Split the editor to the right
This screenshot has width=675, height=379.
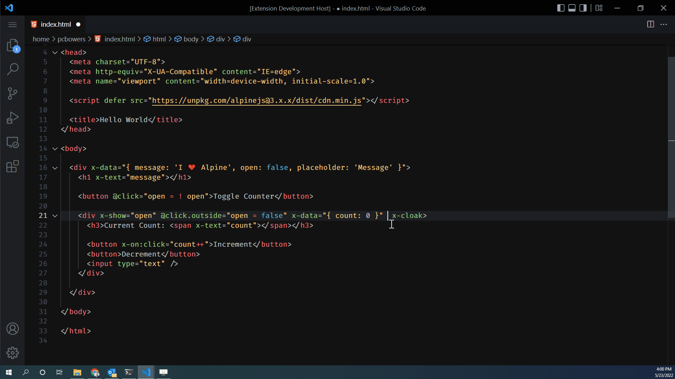(650, 24)
